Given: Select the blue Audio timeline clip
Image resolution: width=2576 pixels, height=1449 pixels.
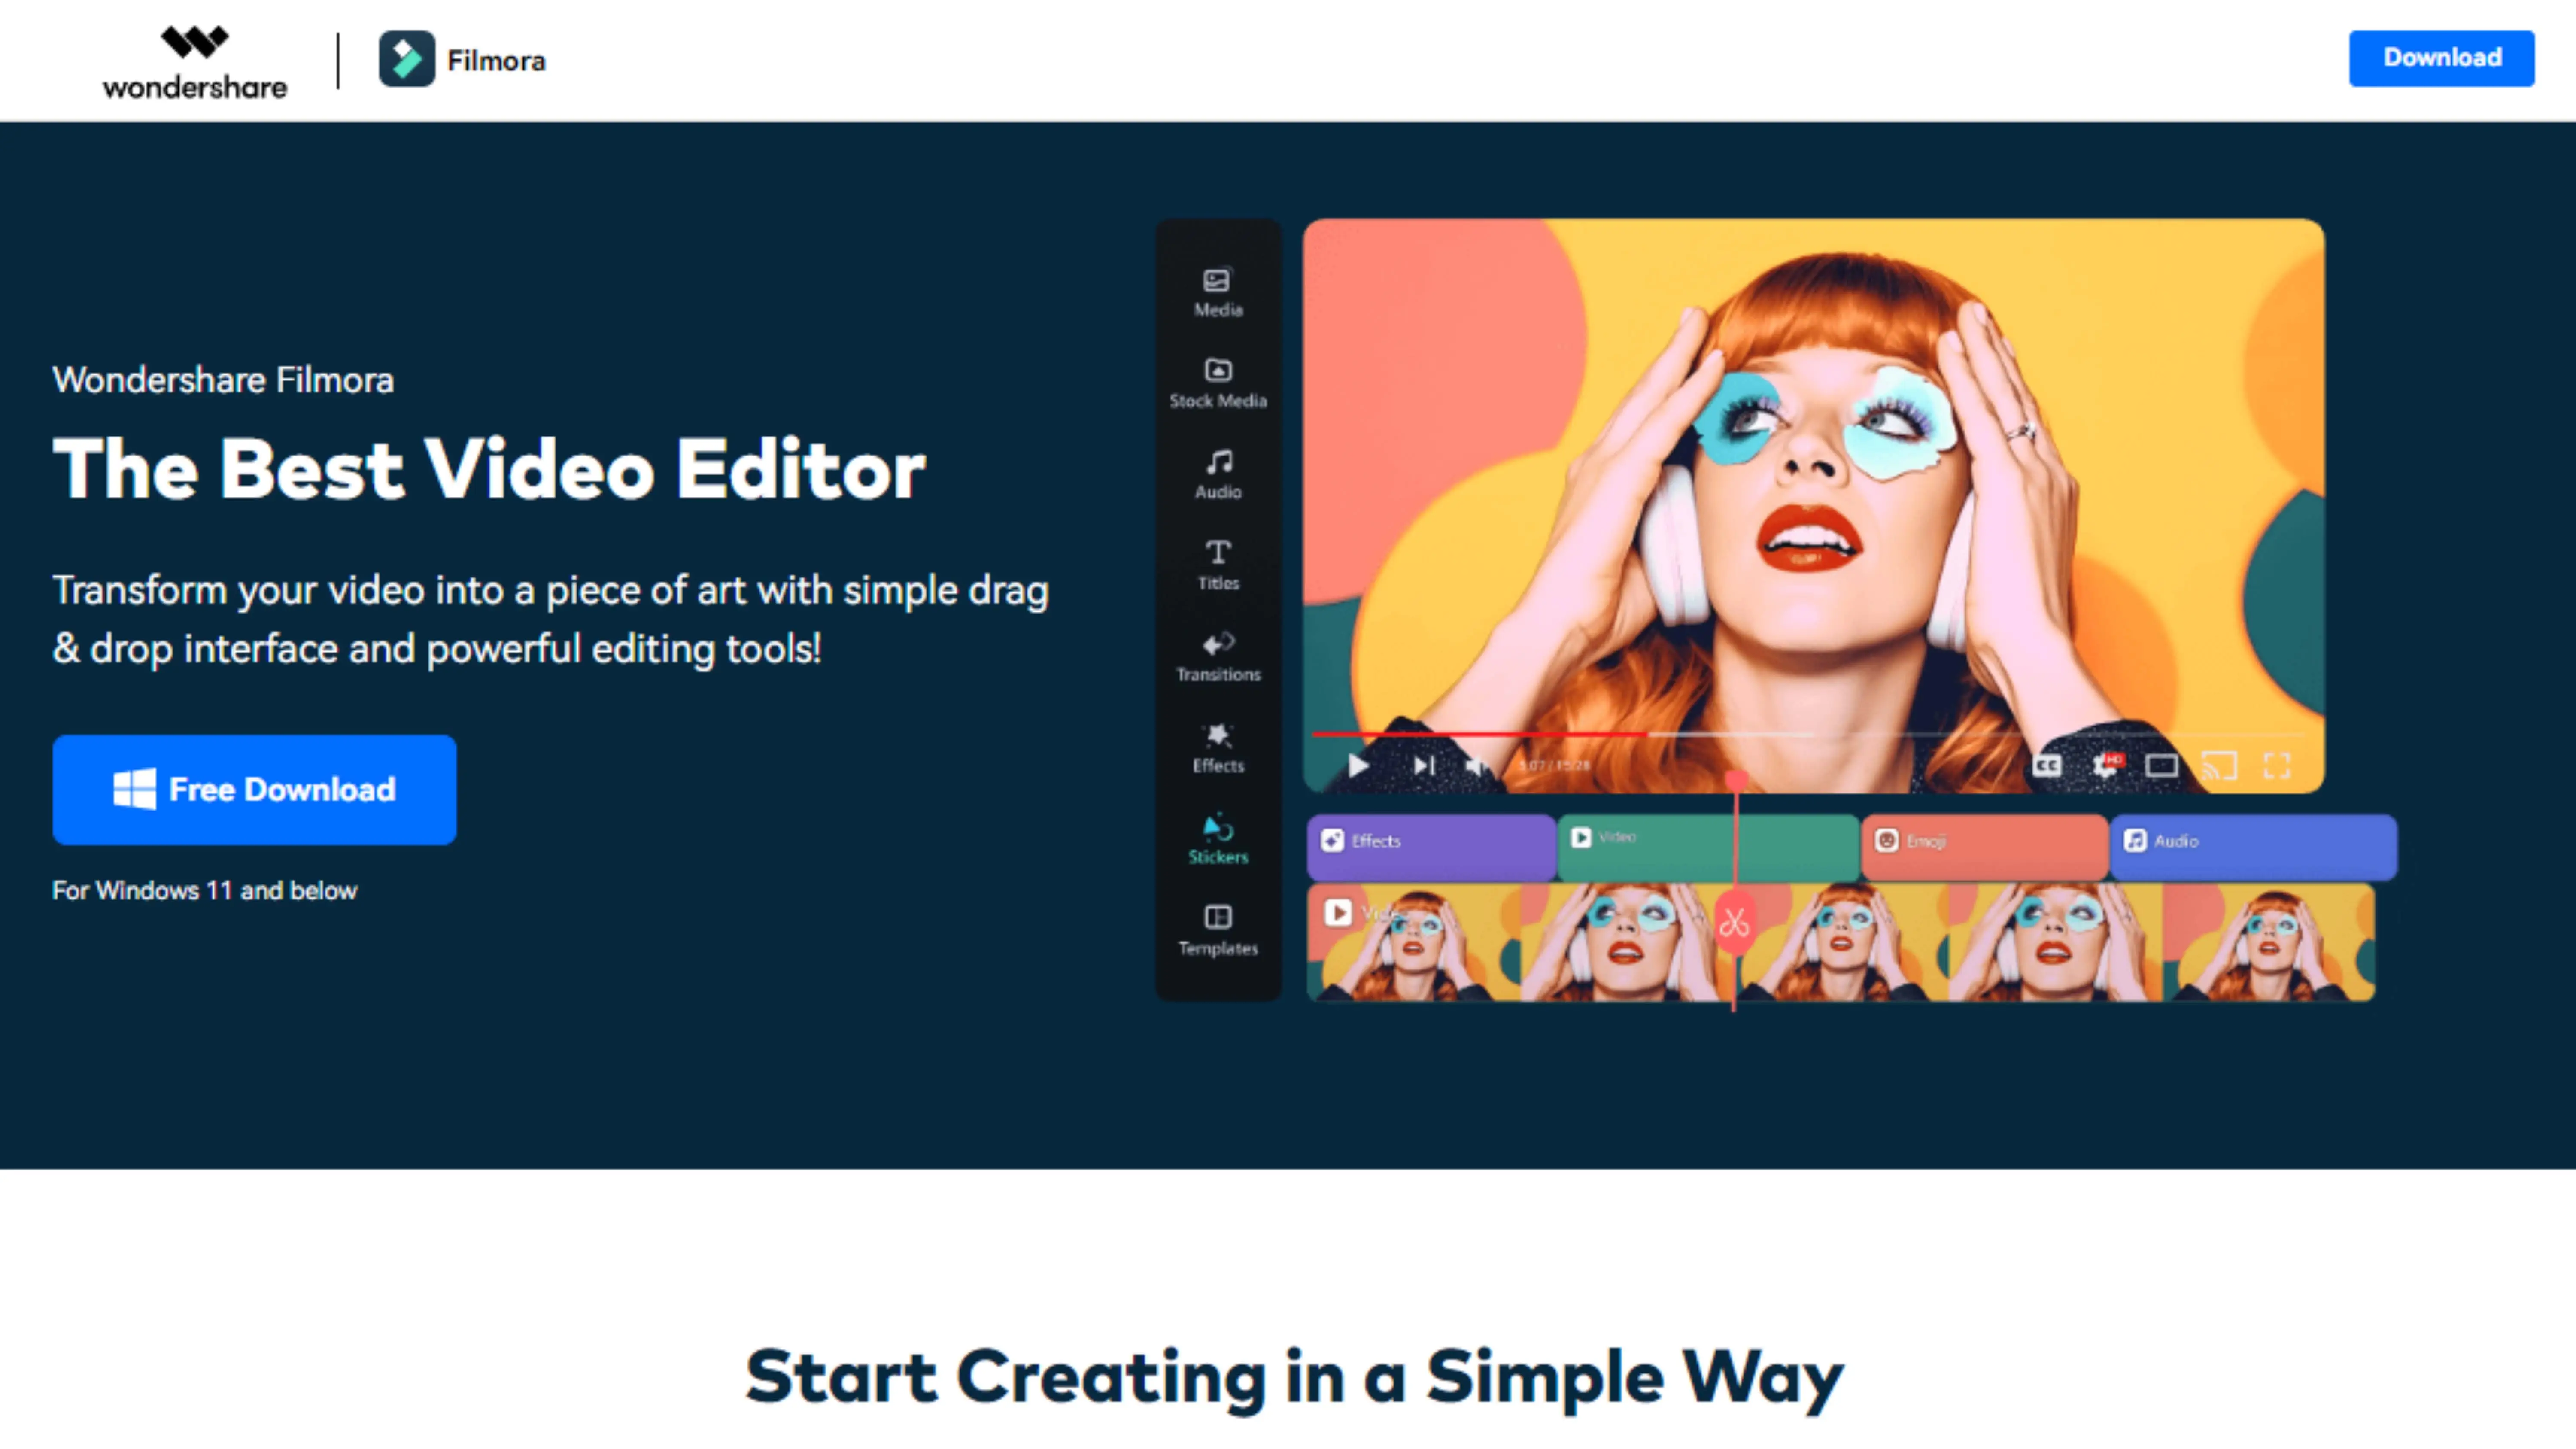Looking at the screenshot, I should coord(2253,847).
